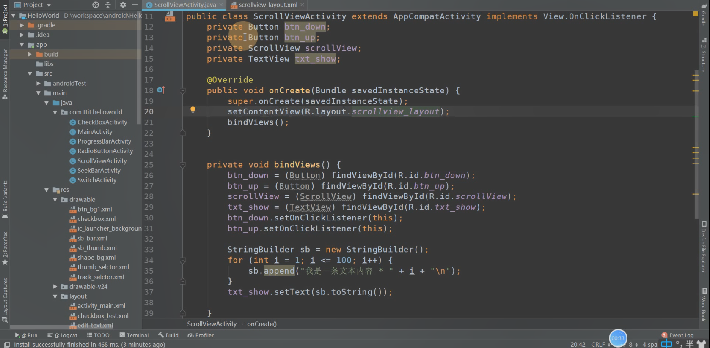Open the Project view selector dropdown

pos(33,5)
